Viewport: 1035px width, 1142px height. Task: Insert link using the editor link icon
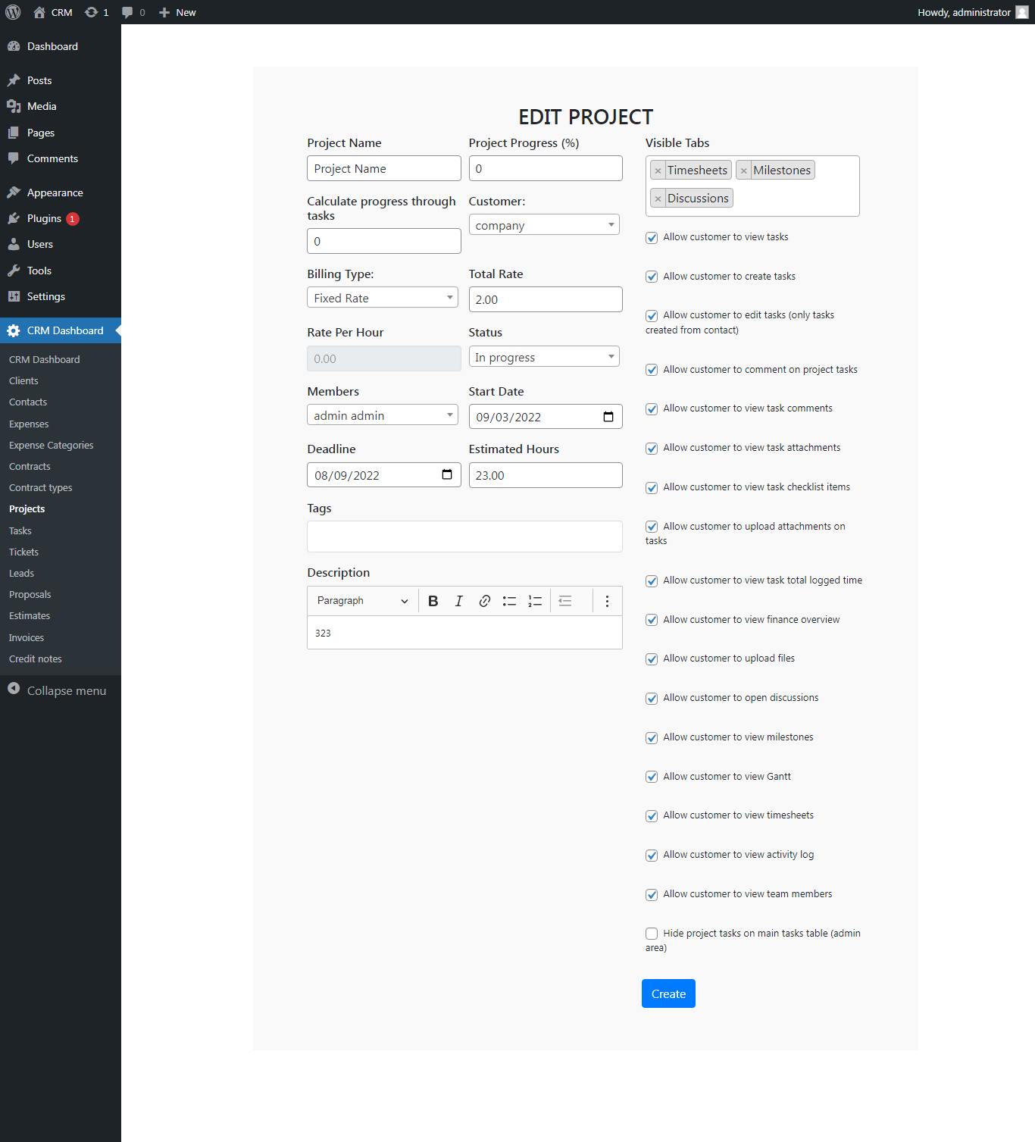point(484,601)
